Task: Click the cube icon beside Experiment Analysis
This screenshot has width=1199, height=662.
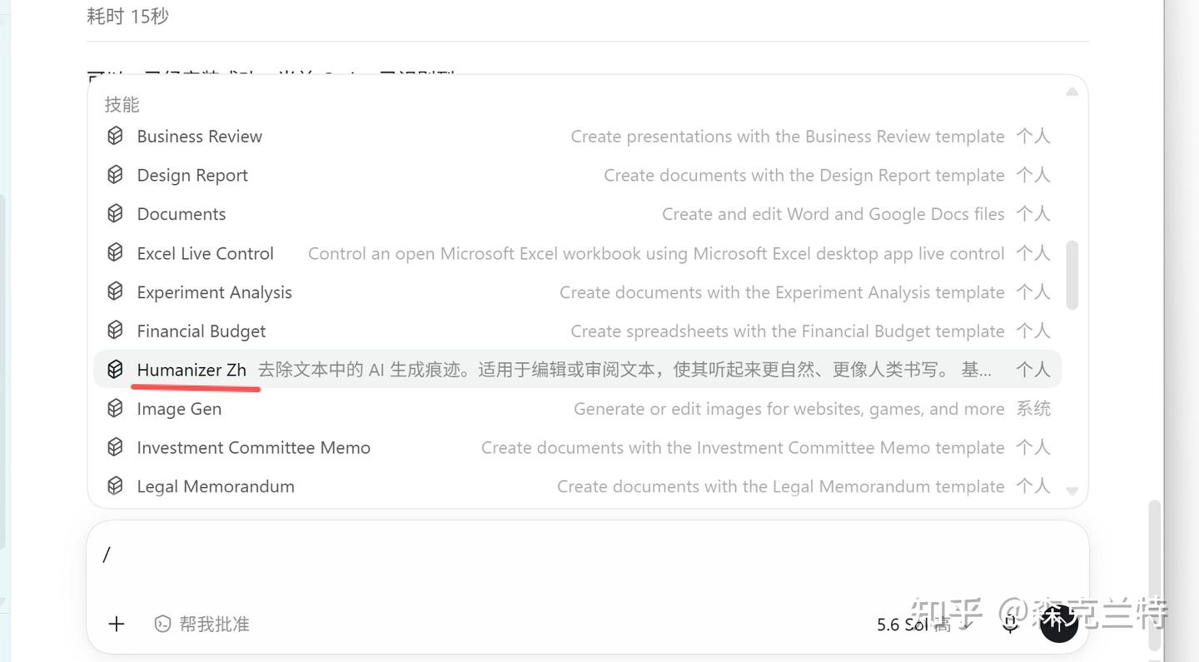Action: pos(115,292)
